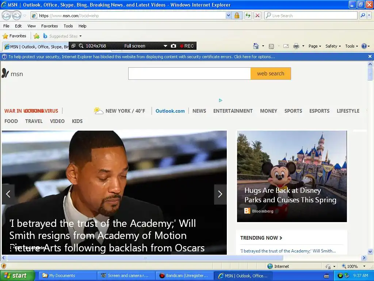This screenshot has height=281, width=374.
Task: Open the Safety command menu
Action: (x=333, y=46)
